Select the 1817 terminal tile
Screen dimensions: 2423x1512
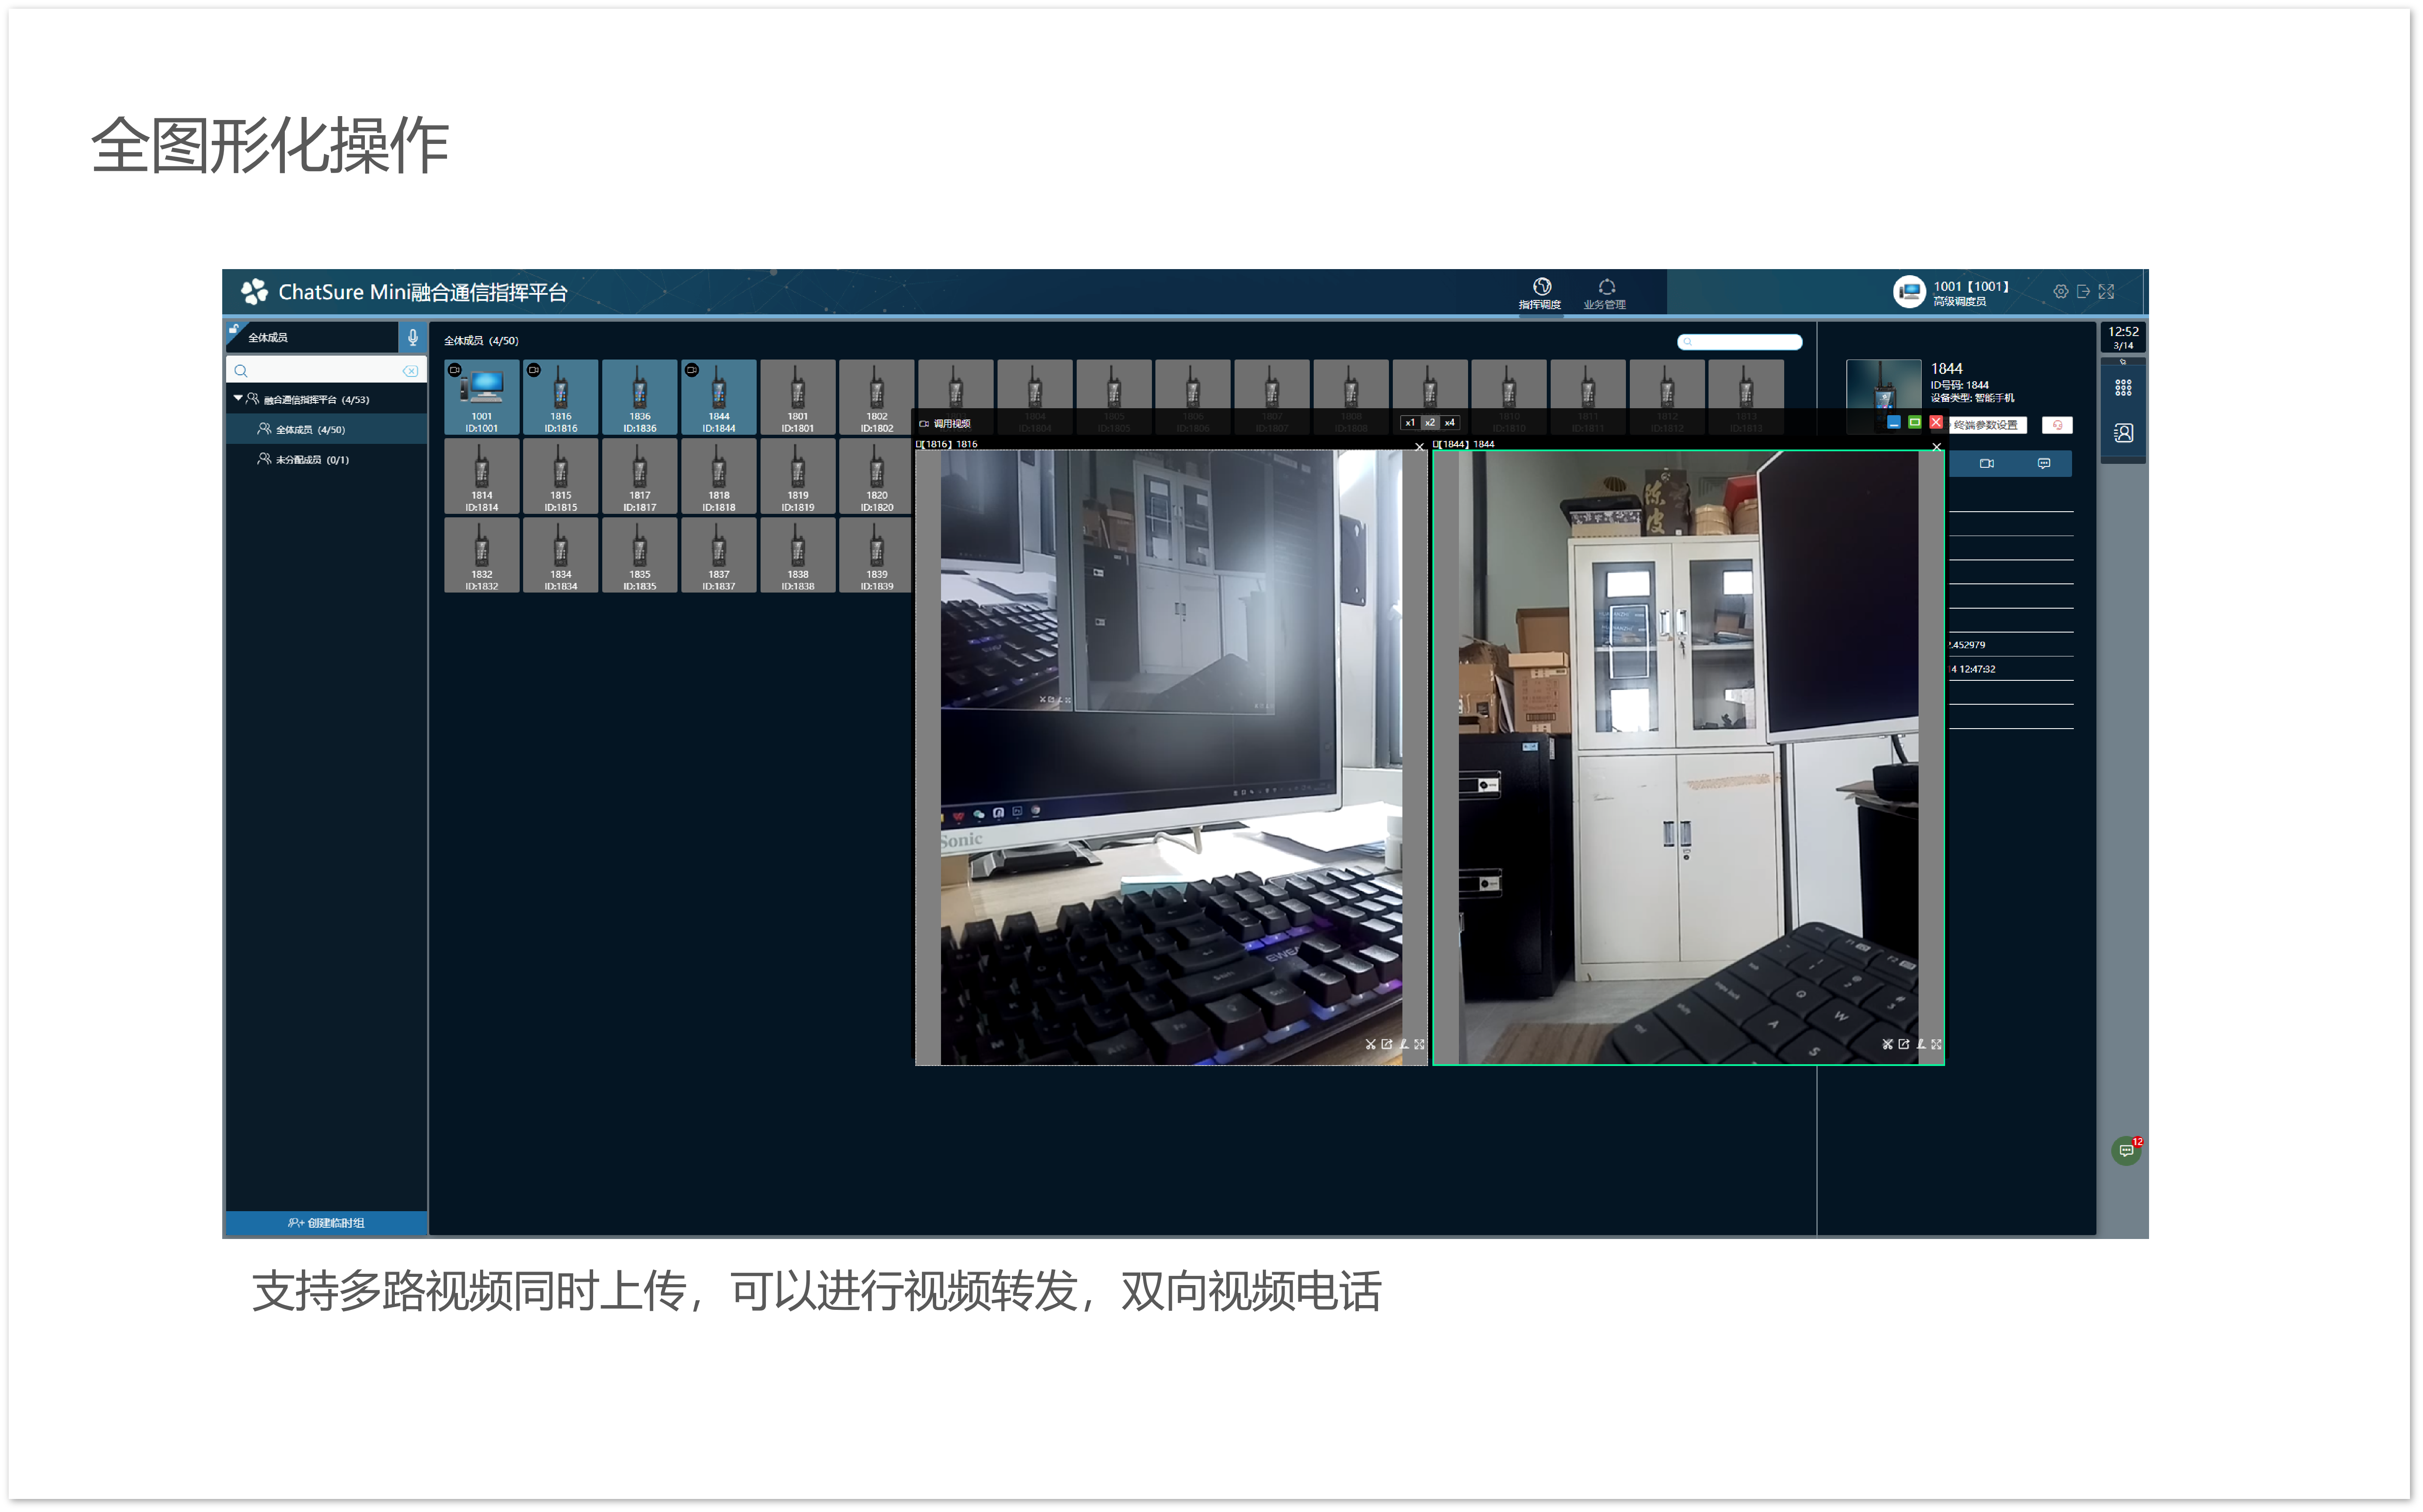[640, 476]
